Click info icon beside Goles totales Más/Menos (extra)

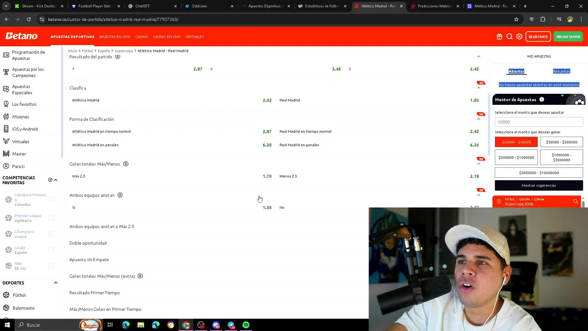(140, 276)
